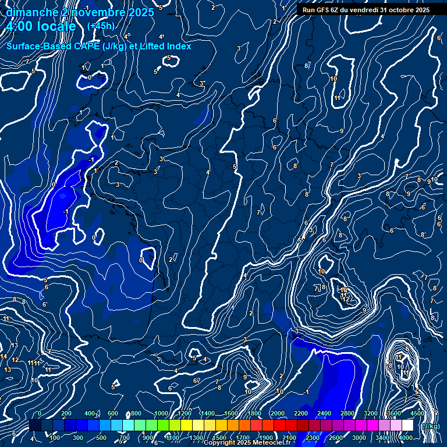Click the date title 'dimanche 2 novembre 2025'

coord(80,13)
